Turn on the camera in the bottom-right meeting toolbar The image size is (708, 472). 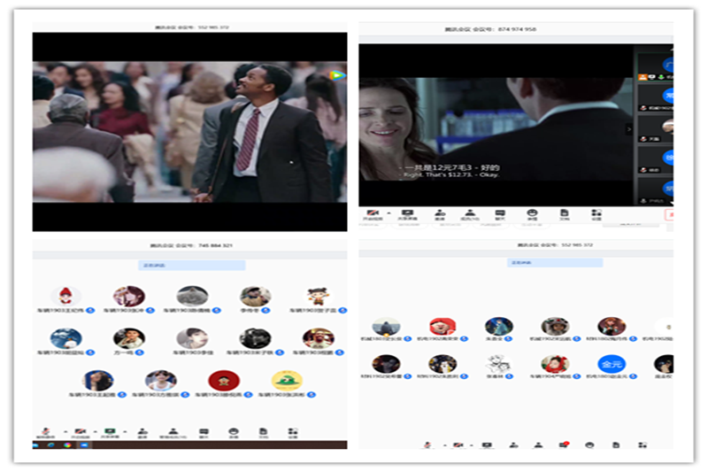[458, 445]
